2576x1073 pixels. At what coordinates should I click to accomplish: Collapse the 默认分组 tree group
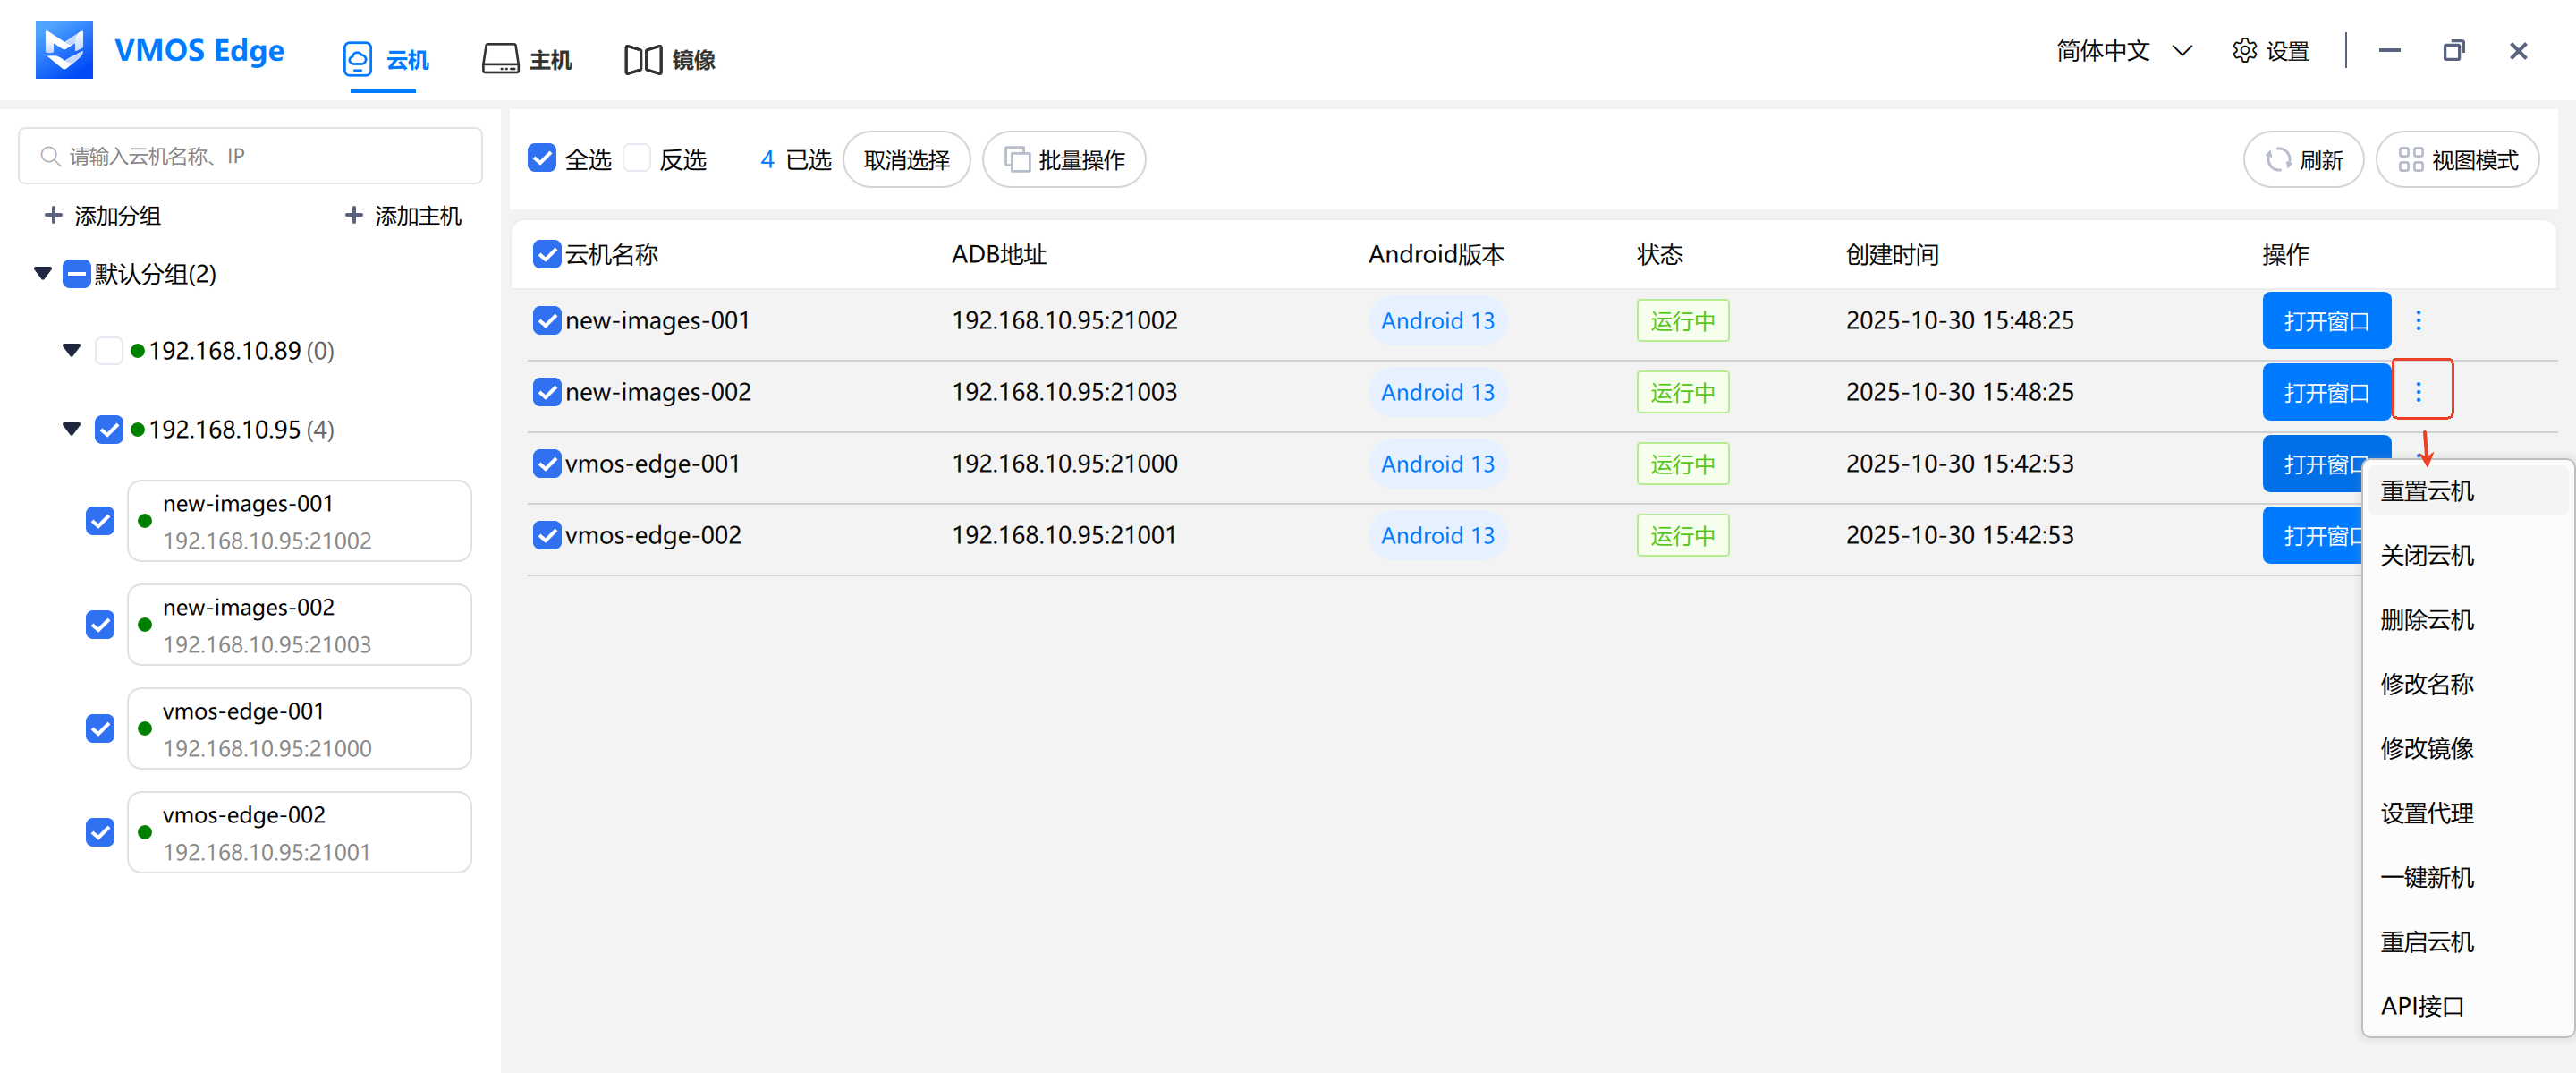[x=43, y=273]
